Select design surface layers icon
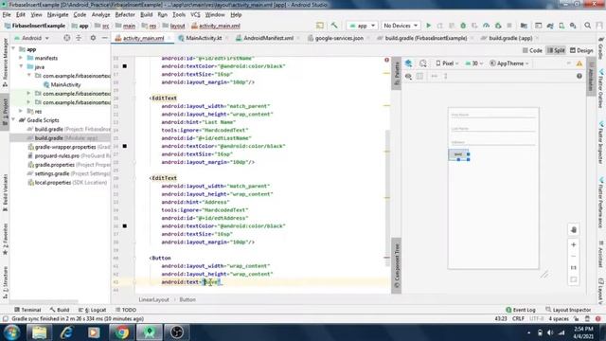606x341 pixels. pos(408,63)
